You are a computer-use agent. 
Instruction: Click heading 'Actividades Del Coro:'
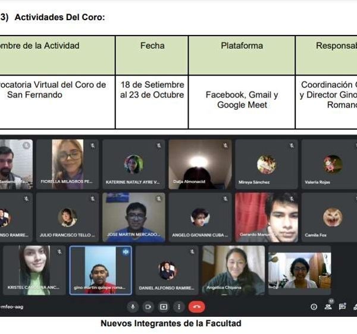click(59, 17)
